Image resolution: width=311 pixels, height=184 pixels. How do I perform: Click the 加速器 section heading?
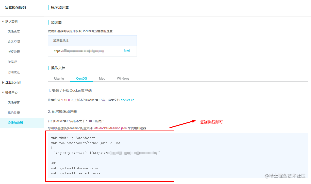56,22
